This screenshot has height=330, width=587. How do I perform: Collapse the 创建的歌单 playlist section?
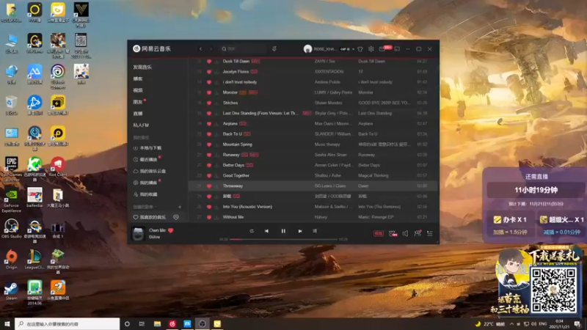pos(145,207)
